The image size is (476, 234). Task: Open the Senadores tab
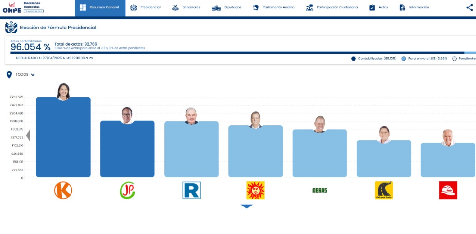(x=186, y=7)
